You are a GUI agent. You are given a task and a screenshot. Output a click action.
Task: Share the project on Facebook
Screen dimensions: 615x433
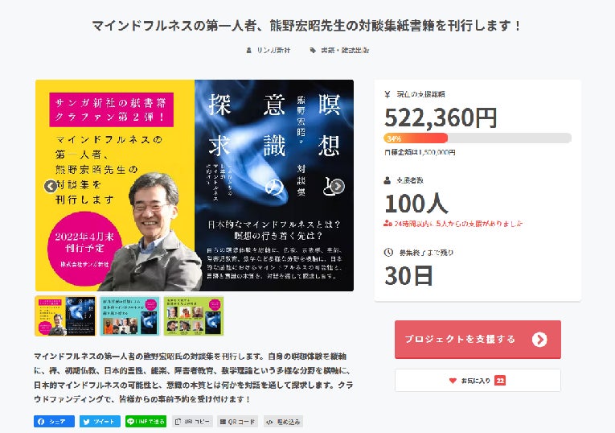(54, 421)
